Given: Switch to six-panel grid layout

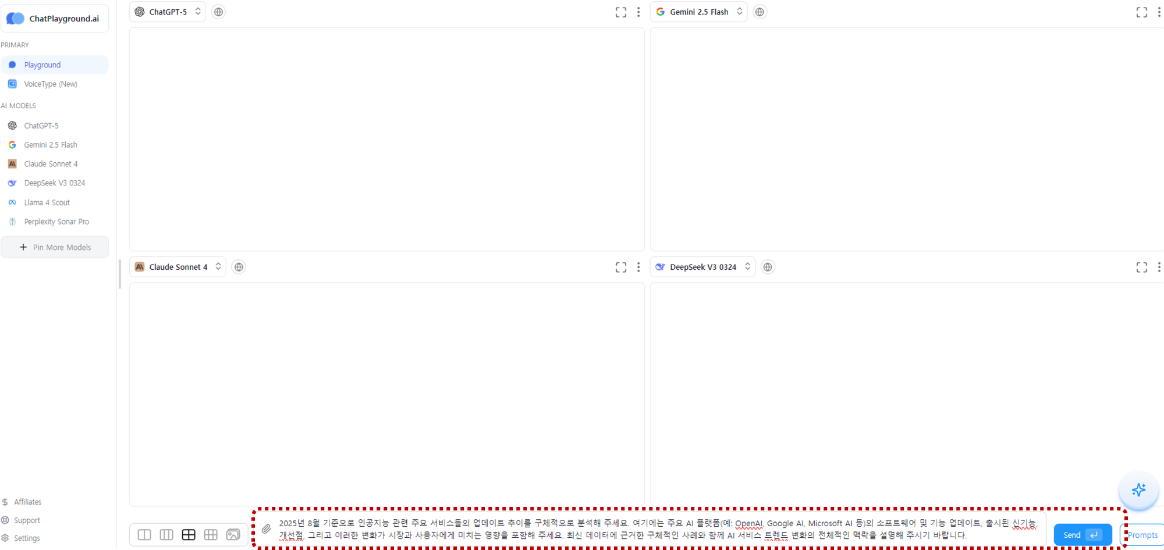Looking at the screenshot, I should [x=211, y=535].
